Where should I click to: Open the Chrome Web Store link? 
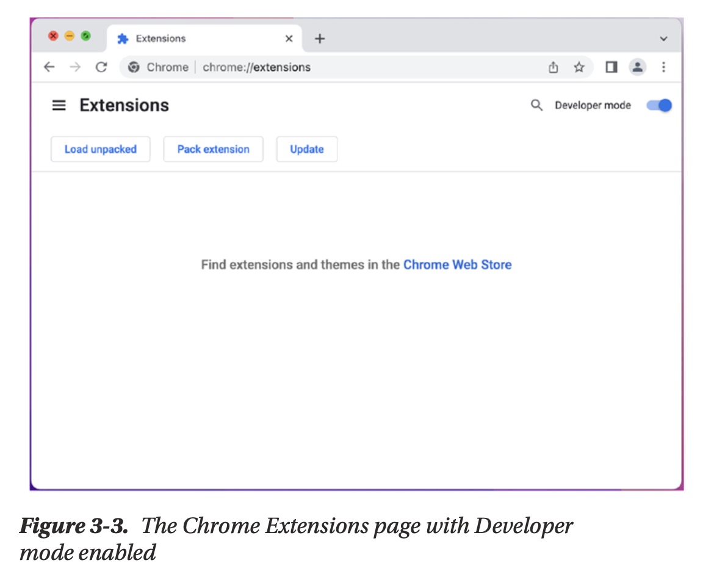point(457,264)
